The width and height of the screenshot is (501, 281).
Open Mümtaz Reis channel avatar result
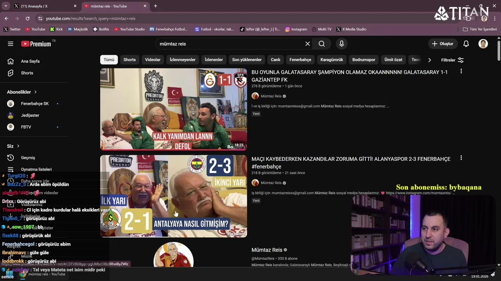[173, 255]
